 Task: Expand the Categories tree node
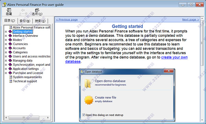pos(6,52)
